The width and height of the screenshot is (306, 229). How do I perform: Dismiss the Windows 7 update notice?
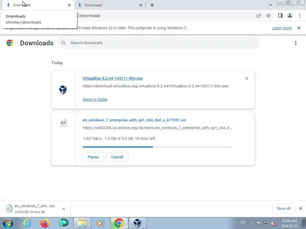click(299, 28)
